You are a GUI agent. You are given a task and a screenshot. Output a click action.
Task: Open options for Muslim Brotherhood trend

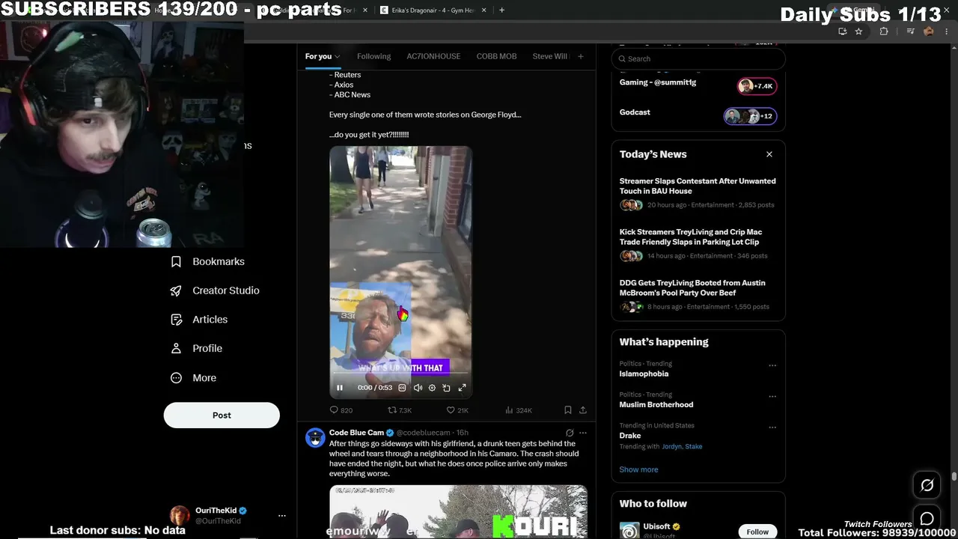772,397
